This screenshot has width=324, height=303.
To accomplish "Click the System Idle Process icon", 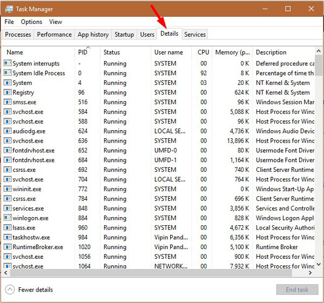I will click(8, 73).
